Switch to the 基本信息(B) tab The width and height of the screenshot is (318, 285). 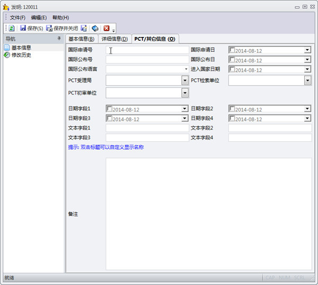[82, 39]
